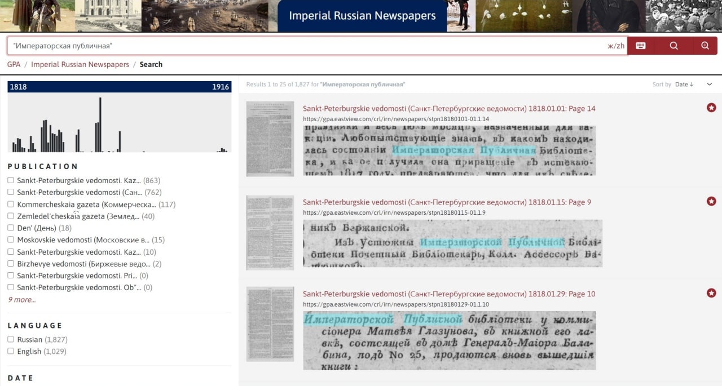Bookmark the 1818.01.15 Page 9 result star
Viewport: 722px width, 386px height.
point(711,201)
